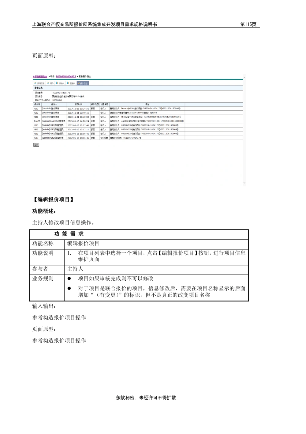
Task: Click the 项目信息 tab icon
Action: [35, 83]
